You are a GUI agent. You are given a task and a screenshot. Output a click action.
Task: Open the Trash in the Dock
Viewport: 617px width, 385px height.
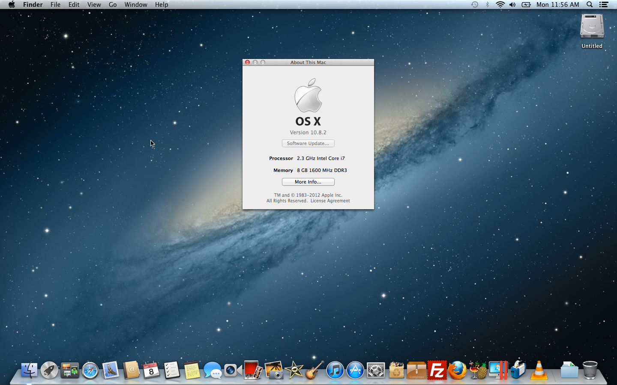click(590, 370)
